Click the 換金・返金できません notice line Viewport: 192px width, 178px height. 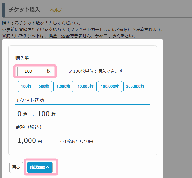click(69, 36)
